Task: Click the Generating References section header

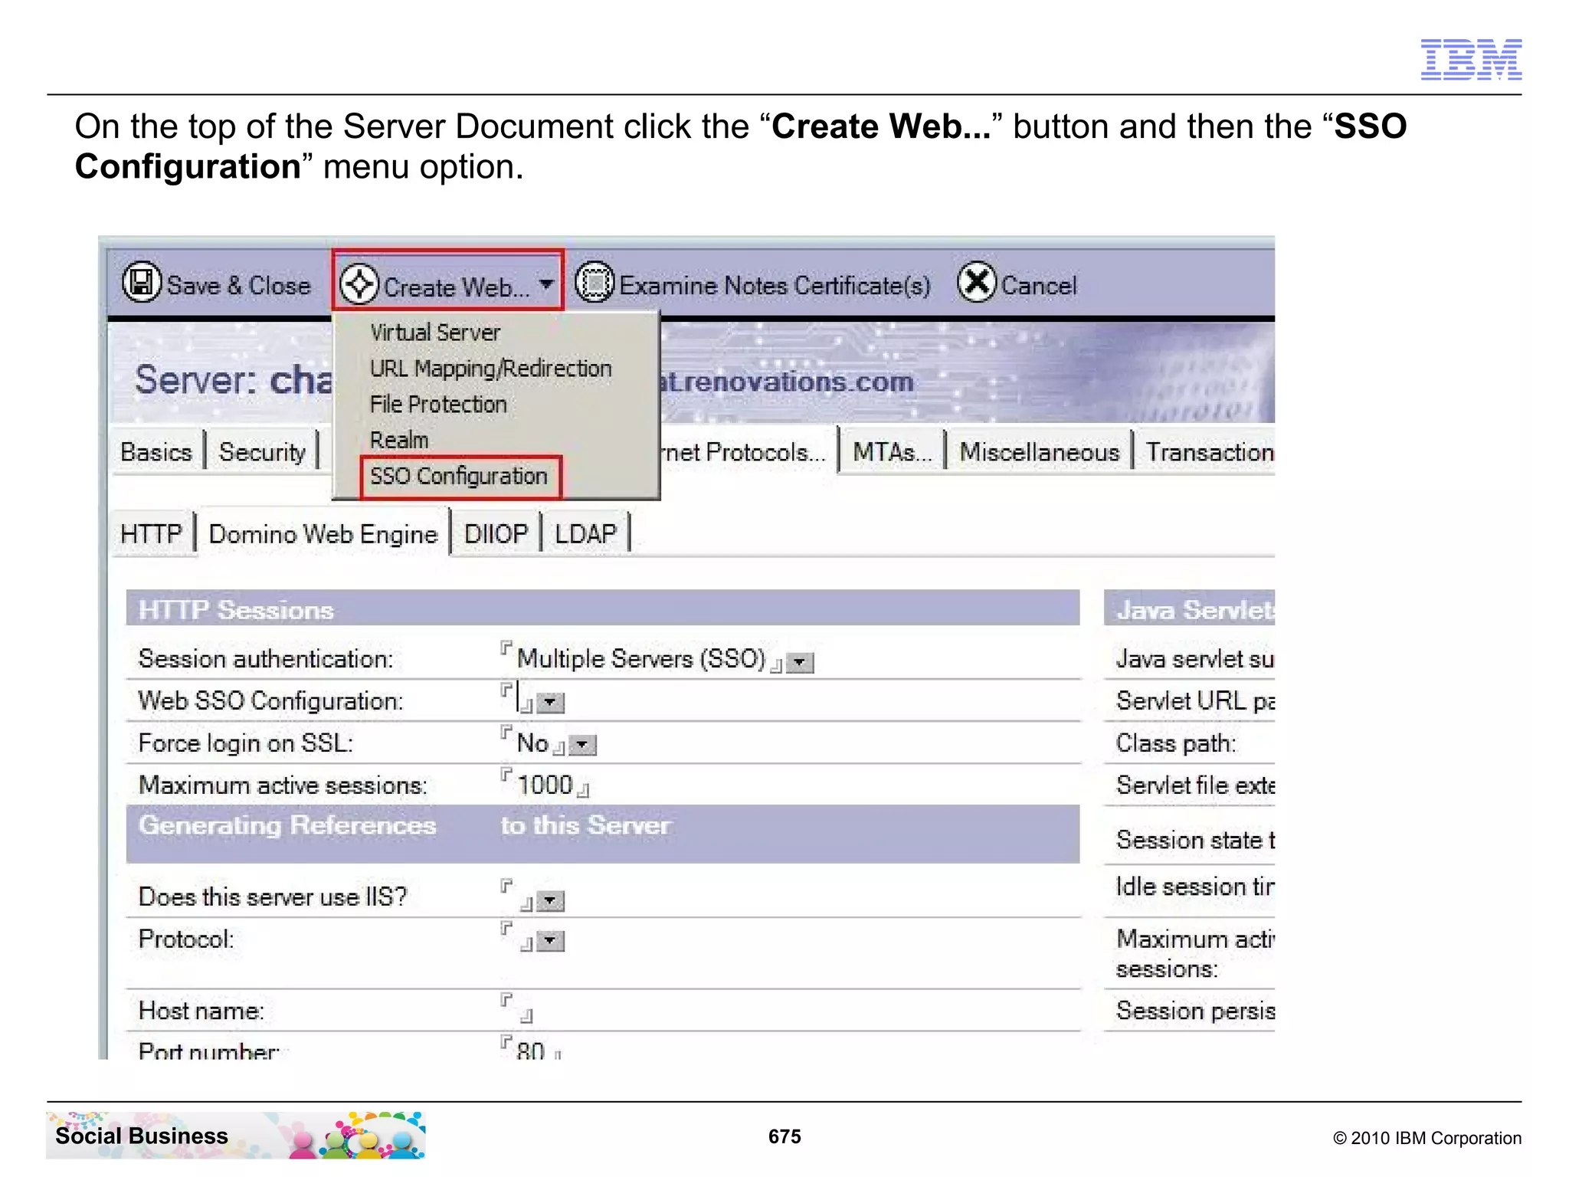Action: 603,834
